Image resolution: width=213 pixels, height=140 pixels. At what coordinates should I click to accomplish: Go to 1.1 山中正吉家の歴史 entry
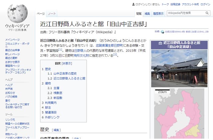pos(62,74)
